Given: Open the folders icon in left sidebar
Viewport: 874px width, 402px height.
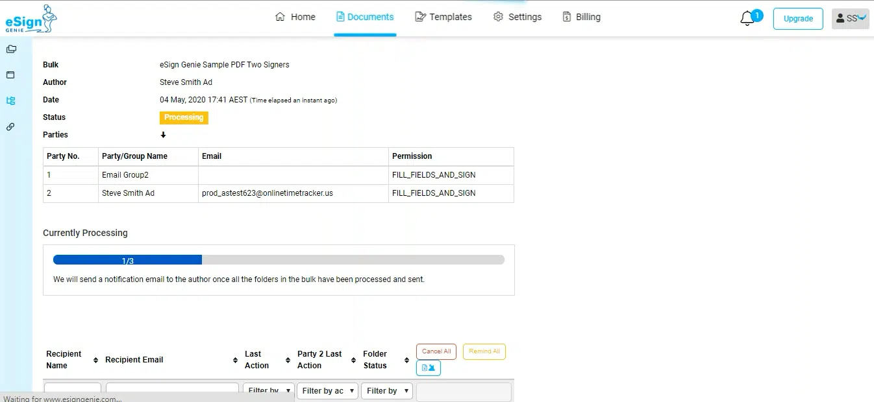Looking at the screenshot, I should tap(11, 49).
